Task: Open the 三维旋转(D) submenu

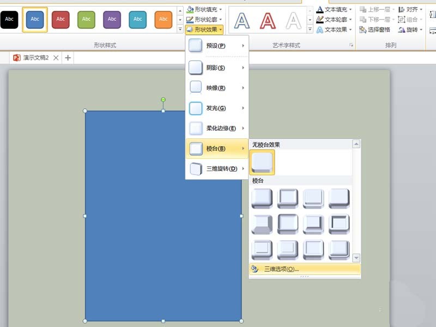Action: 217,168
